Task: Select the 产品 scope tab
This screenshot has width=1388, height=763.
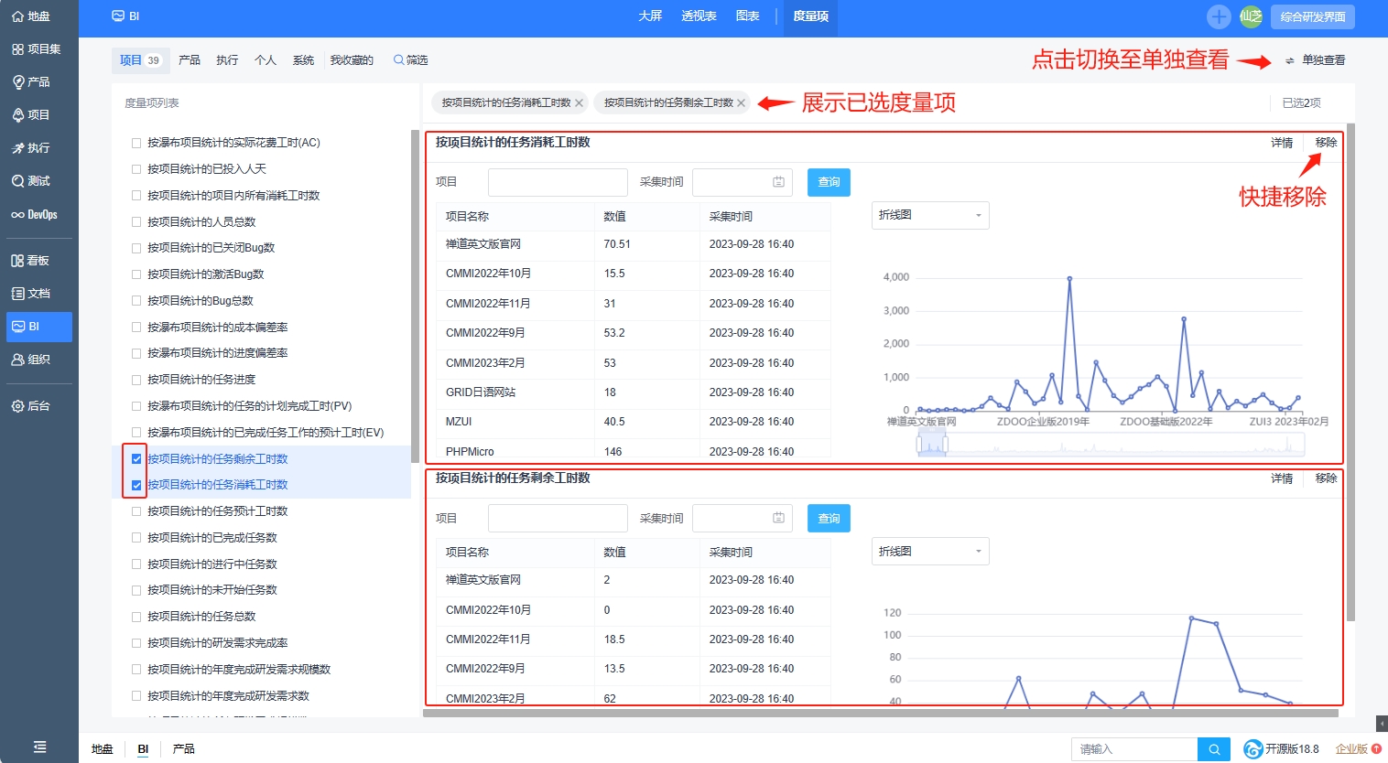Action: tap(190, 60)
